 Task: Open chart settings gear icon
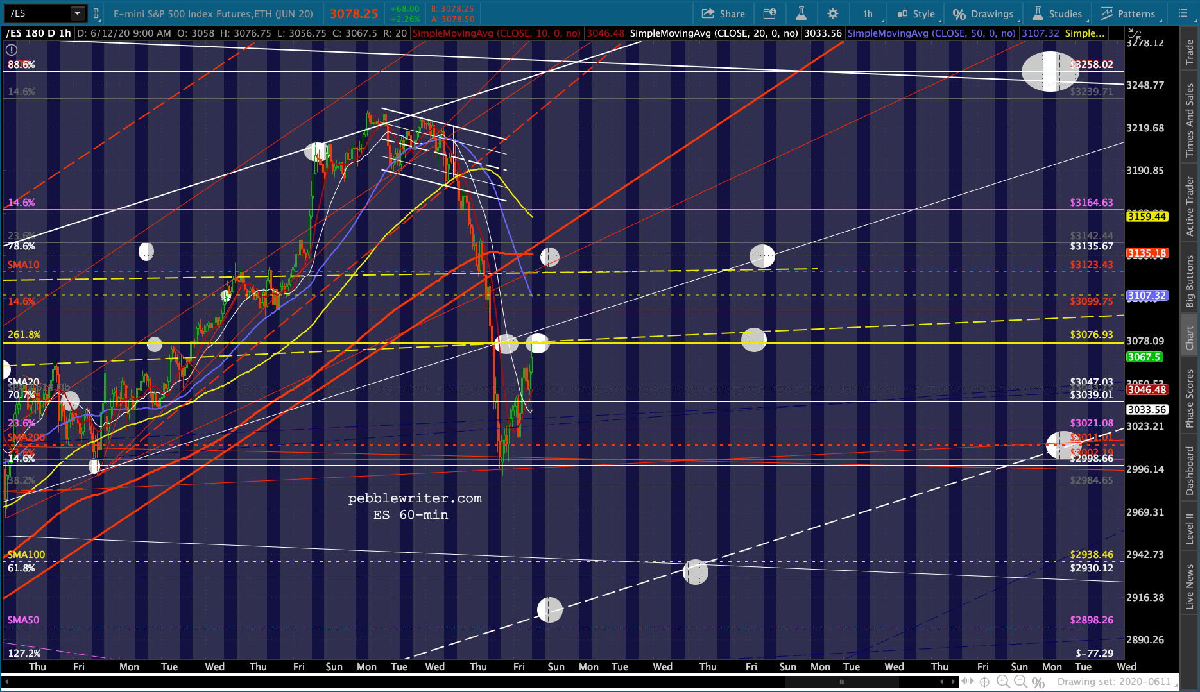click(833, 13)
